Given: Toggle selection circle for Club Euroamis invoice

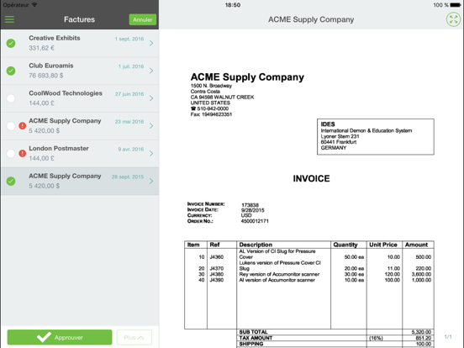Looking at the screenshot, I should pyautogui.click(x=11, y=71).
